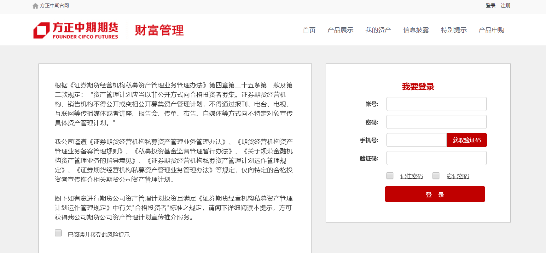Open the 产品申购 menu item

(491, 30)
